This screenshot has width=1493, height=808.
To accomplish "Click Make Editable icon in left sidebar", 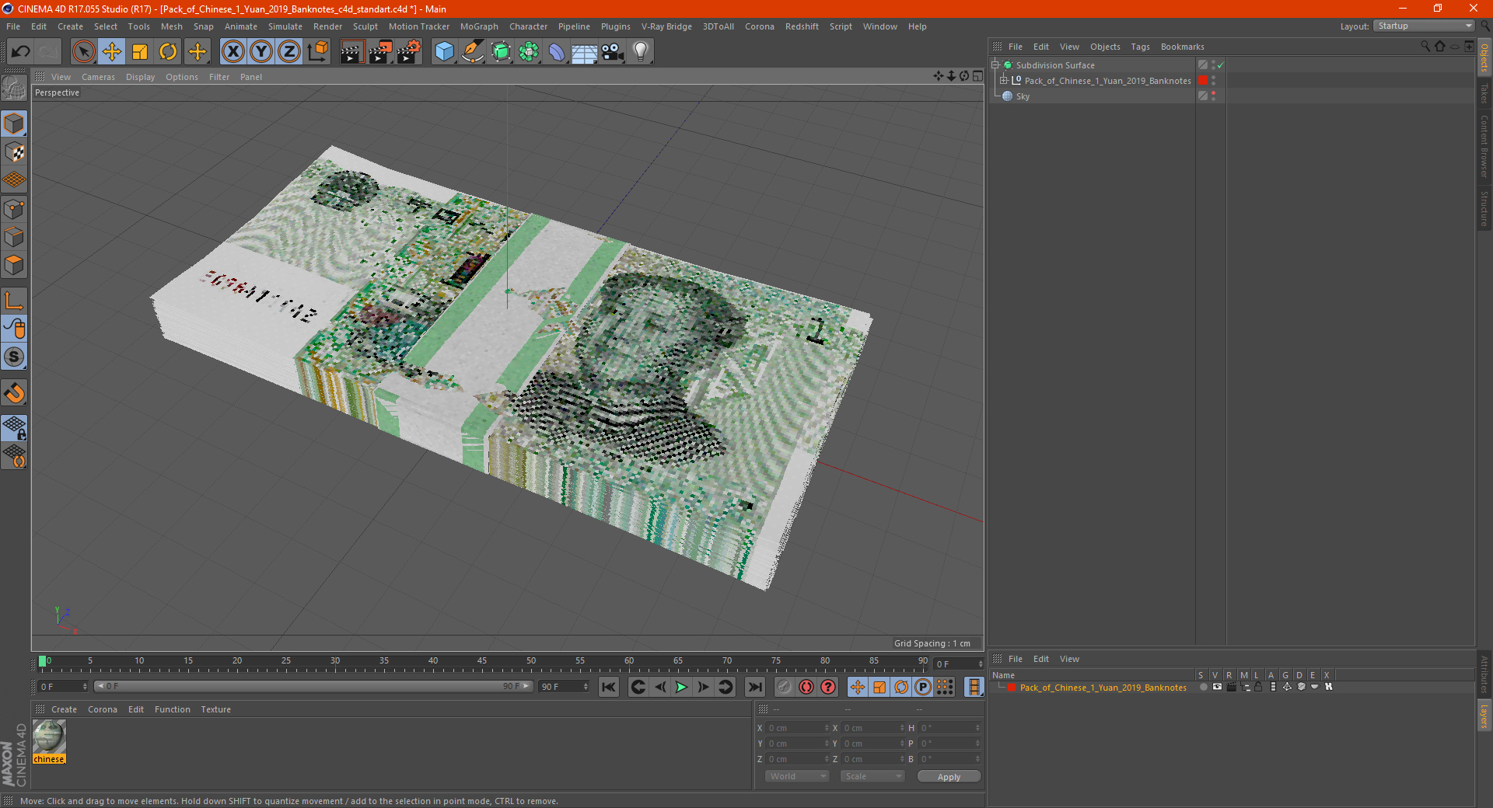I will pos(14,89).
